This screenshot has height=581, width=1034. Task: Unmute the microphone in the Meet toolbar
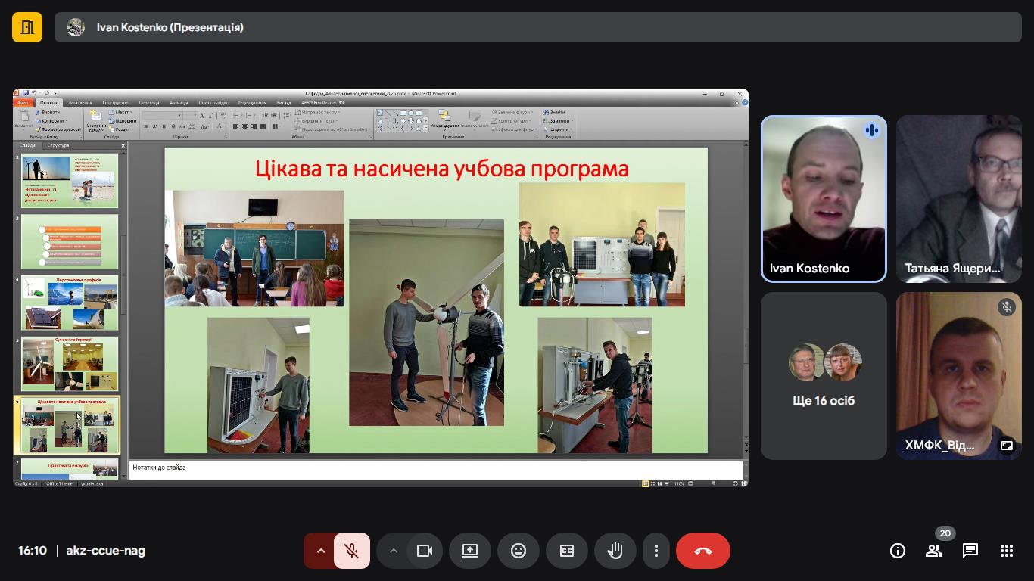(352, 551)
